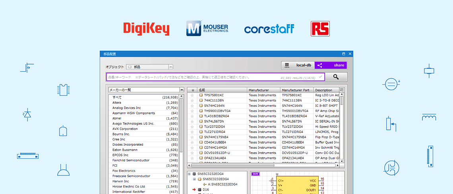Sort by Description column header
This screenshot has width=453, height=194.
[x=327, y=90]
